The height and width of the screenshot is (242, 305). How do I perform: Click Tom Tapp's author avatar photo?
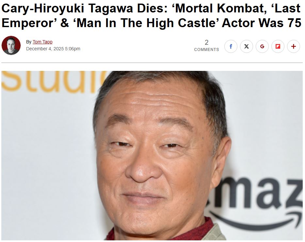click(11, 45)
